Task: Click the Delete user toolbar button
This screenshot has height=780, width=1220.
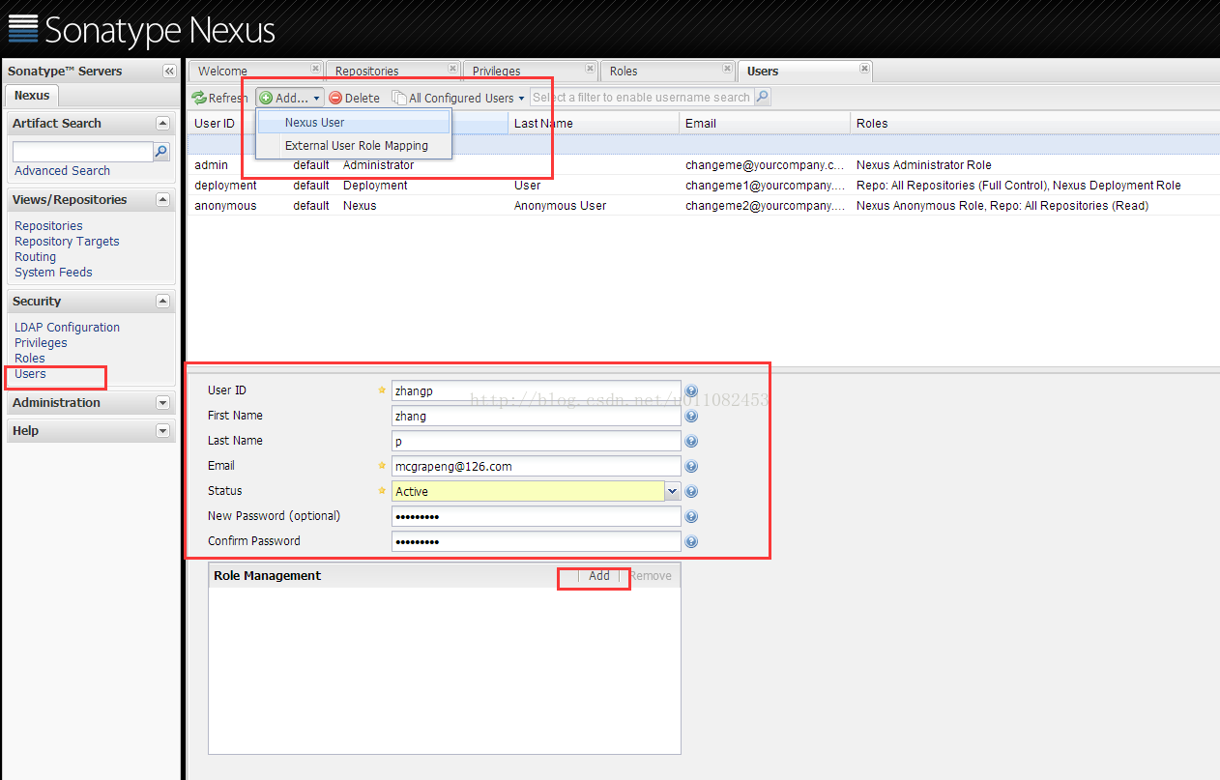Action: 354,98
